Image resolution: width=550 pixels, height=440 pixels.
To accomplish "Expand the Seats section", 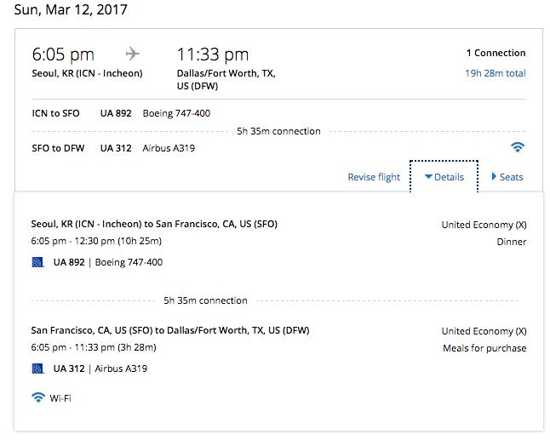I will coord(507,177).
